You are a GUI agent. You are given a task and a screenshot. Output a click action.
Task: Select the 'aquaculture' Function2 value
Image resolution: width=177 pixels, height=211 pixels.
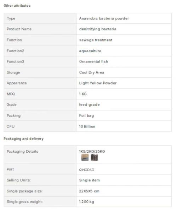pos(90,51)
